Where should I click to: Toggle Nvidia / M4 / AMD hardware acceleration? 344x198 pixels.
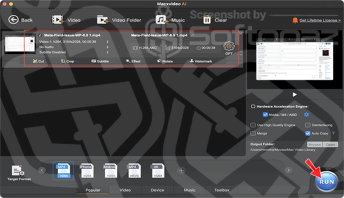coord(265,114)
